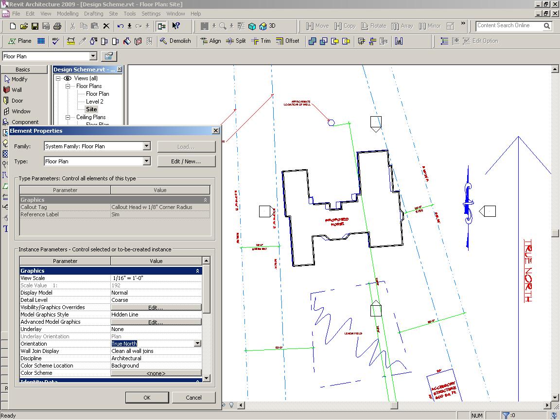Collapse the Graphics instance parameters group
The width and height of the screenshot is (560, 420).
197,271
